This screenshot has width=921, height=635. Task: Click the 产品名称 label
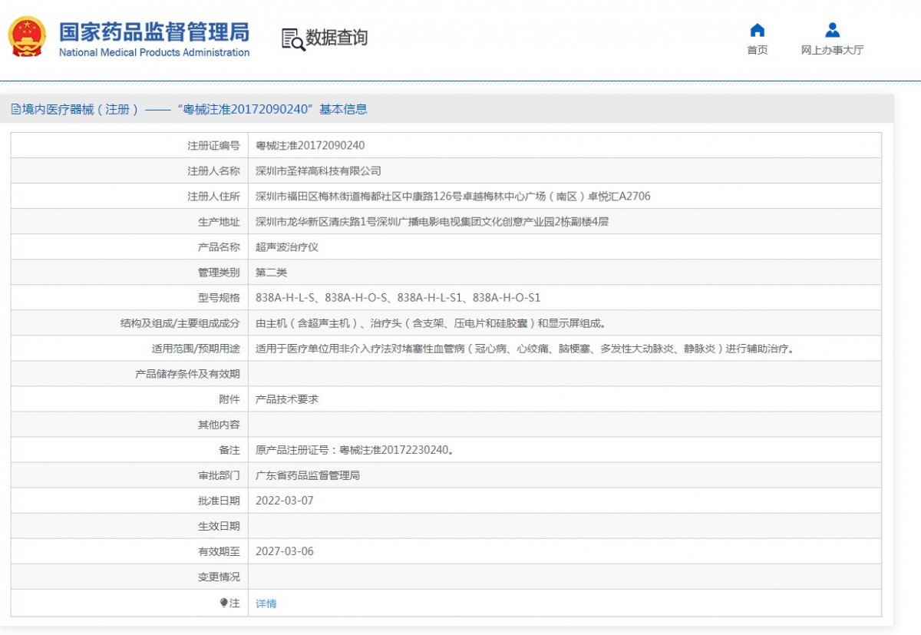[x=219, y=246]
